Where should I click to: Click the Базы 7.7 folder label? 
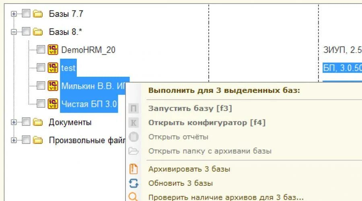click(66, 14)
